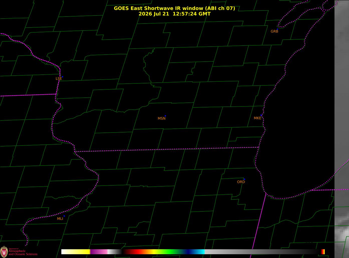Click the GOES East Shortwave IR title
Viewport: 349px width, 258px height.
[x=174, y=8]
